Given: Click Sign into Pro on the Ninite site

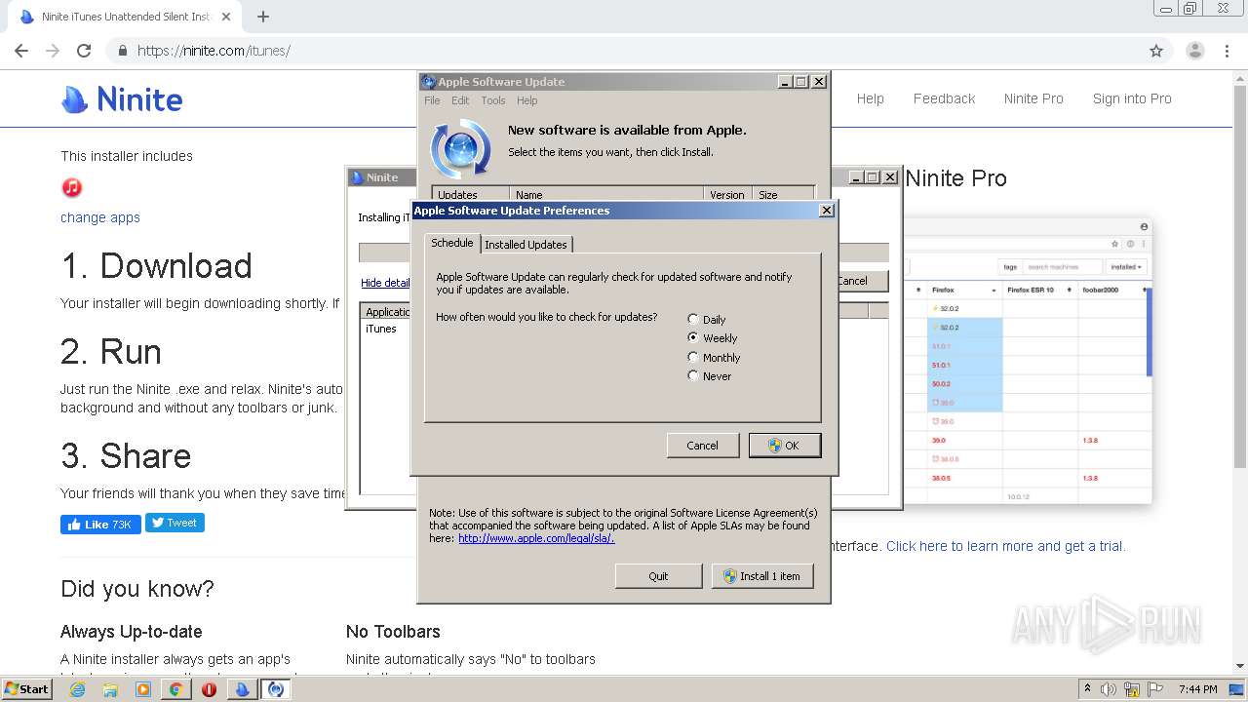Looking at the screenshot, I should coord(1132,98).
